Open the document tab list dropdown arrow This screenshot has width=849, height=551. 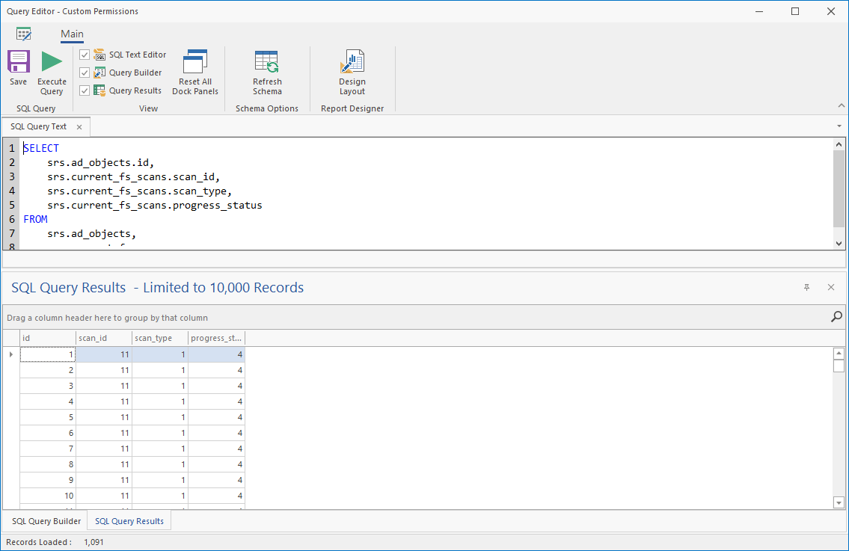(x=839, y=126)
